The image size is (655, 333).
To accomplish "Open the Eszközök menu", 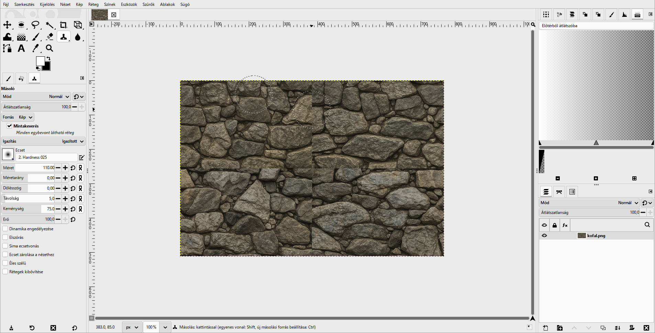I will 129,4.
